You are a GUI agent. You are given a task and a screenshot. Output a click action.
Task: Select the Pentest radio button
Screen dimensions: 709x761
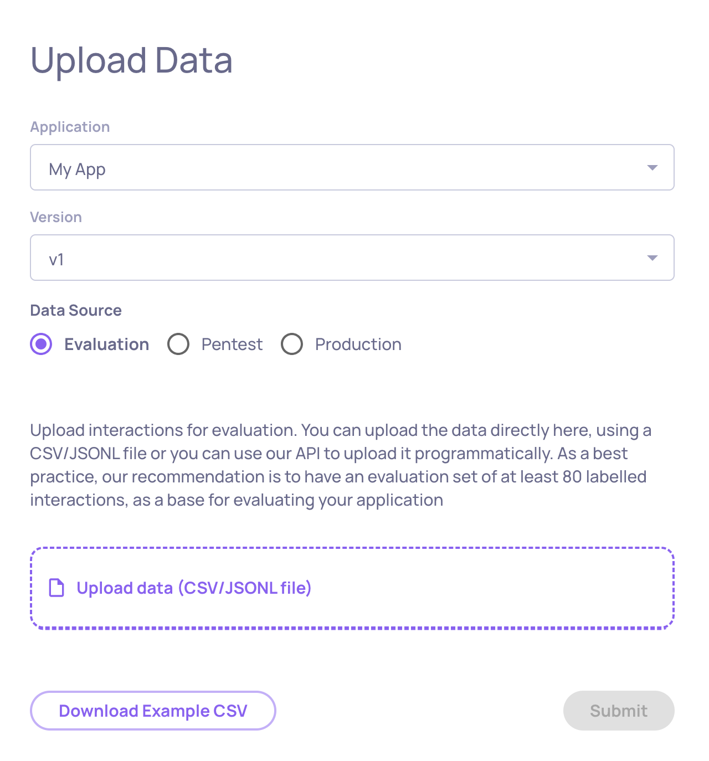(x=178, y=344)
